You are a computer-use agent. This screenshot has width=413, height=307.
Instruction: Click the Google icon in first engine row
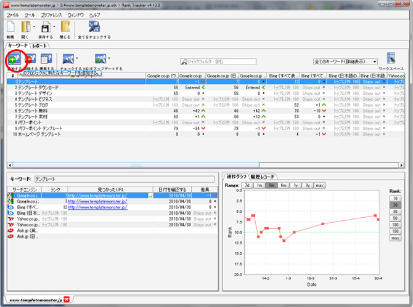11,196
